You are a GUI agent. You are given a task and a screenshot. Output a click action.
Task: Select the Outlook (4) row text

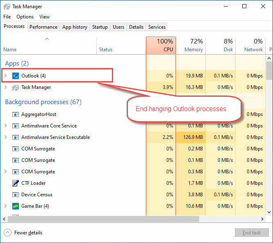pos(34,76)
